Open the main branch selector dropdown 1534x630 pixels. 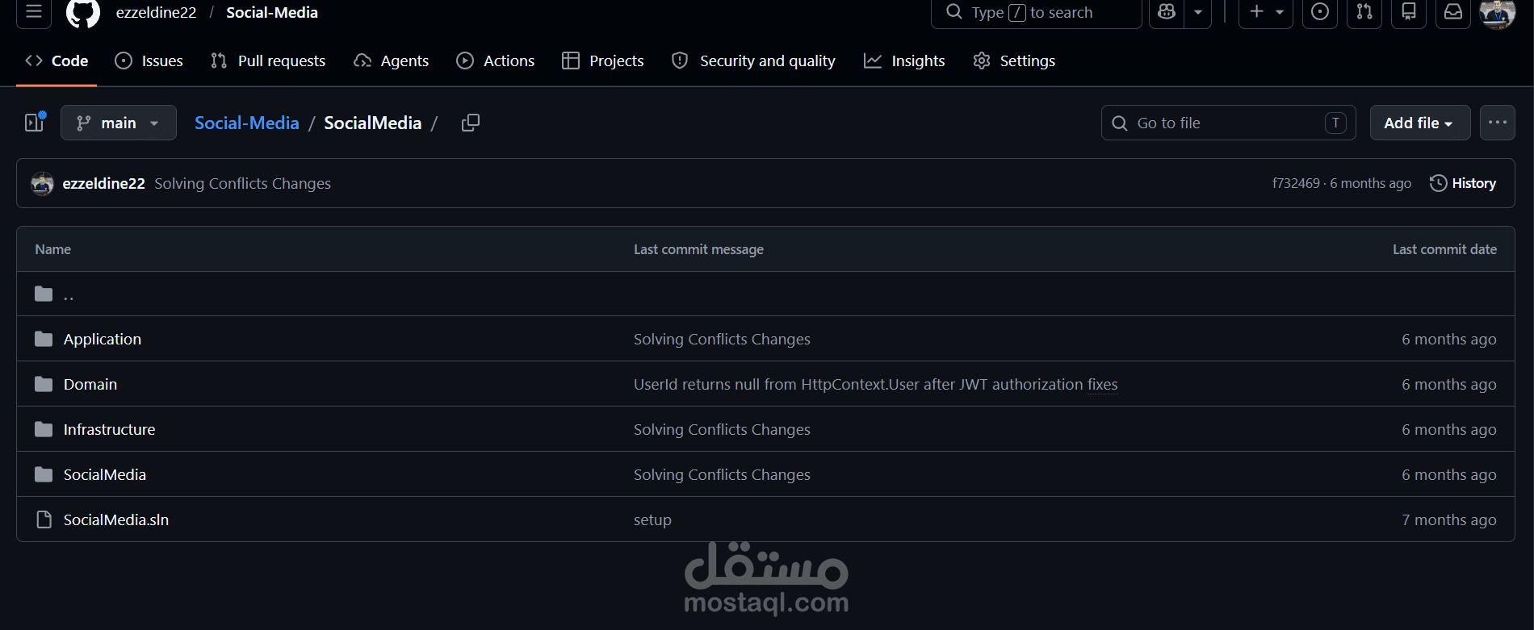[119, 123]
